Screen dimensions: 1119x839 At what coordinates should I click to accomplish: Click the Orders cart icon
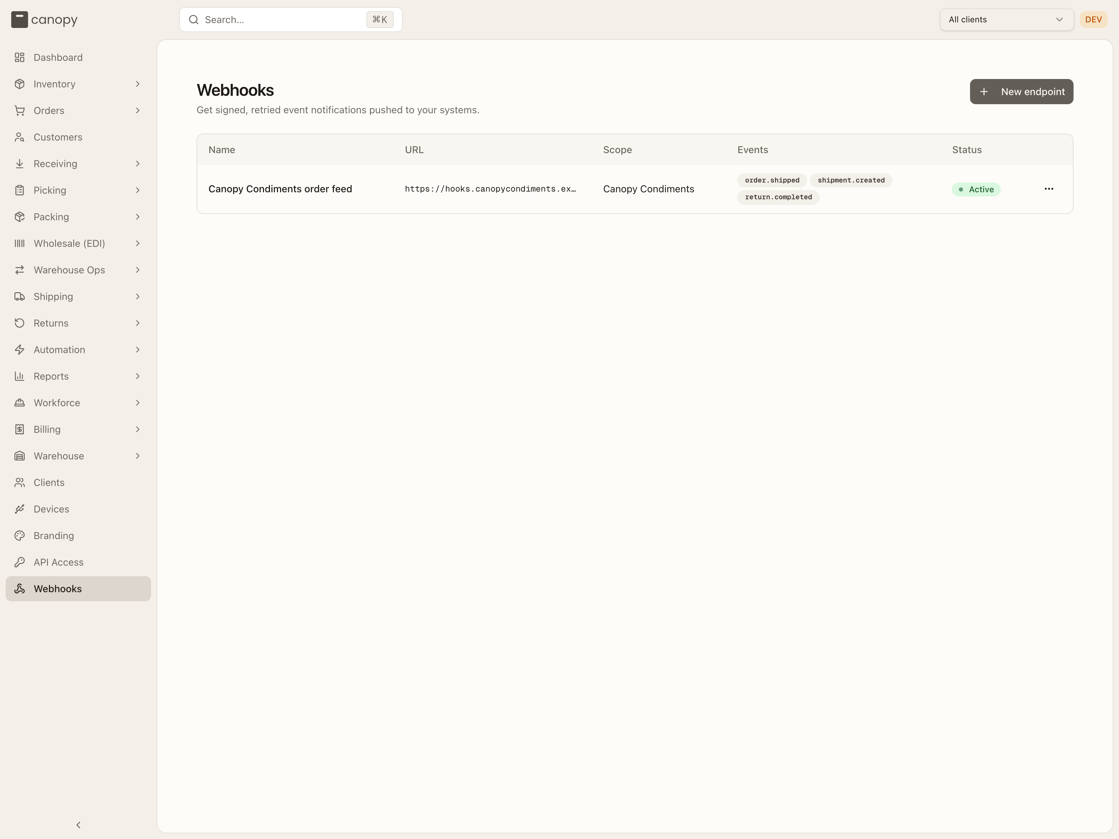click(20, 110)
